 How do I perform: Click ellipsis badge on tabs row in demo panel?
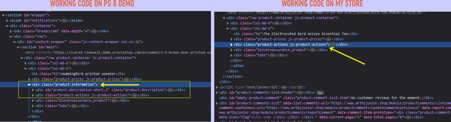(74, 106)
